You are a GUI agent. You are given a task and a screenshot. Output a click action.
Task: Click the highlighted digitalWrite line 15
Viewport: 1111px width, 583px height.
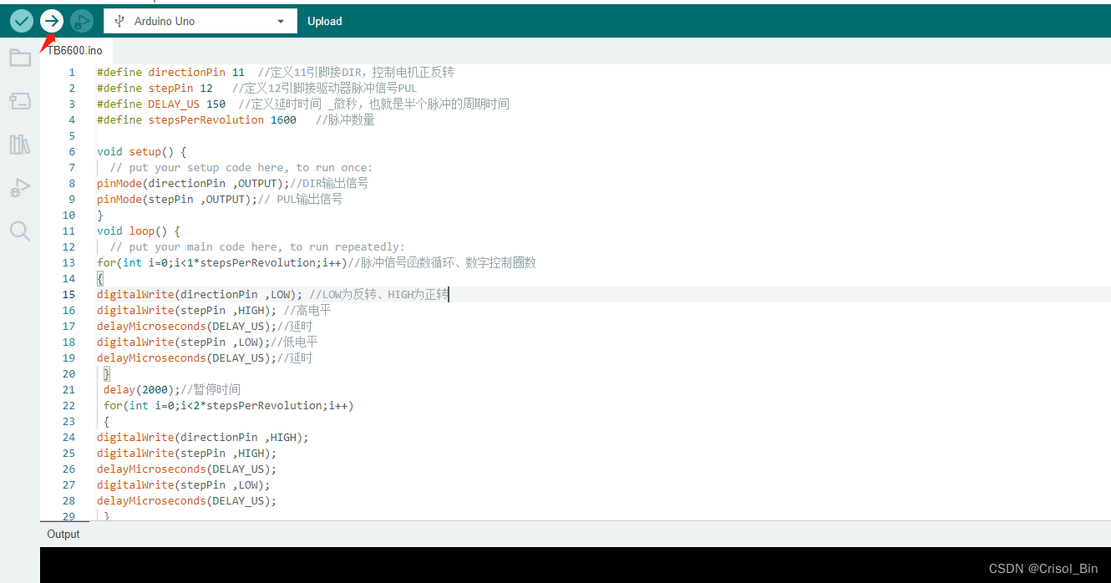coord(209,294)
